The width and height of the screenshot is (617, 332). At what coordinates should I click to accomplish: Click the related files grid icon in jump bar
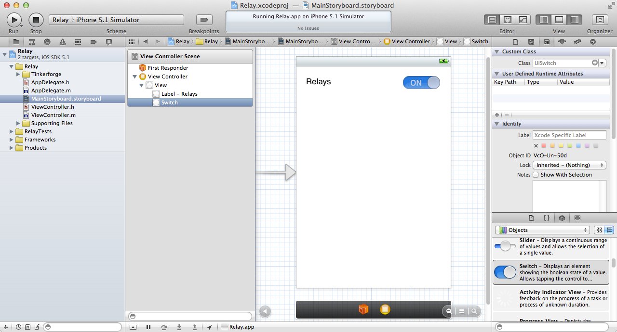(132, 41)
